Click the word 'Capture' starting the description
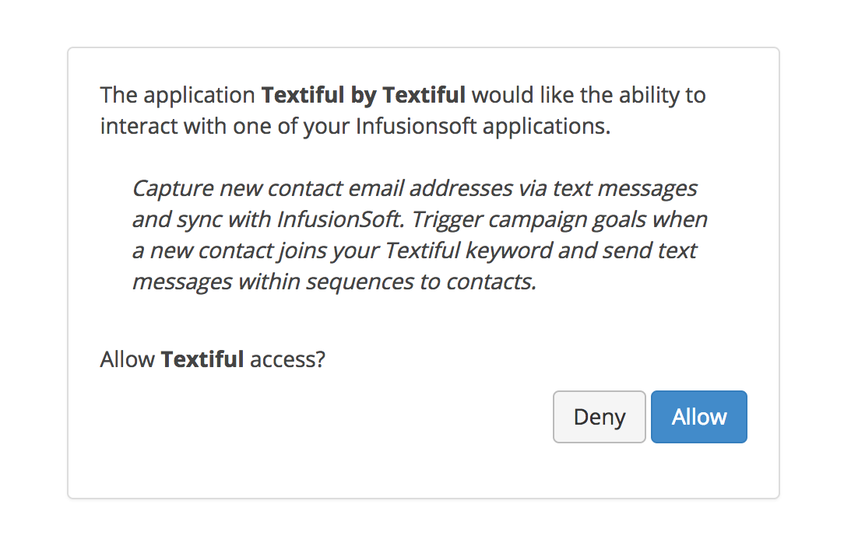 173,189
